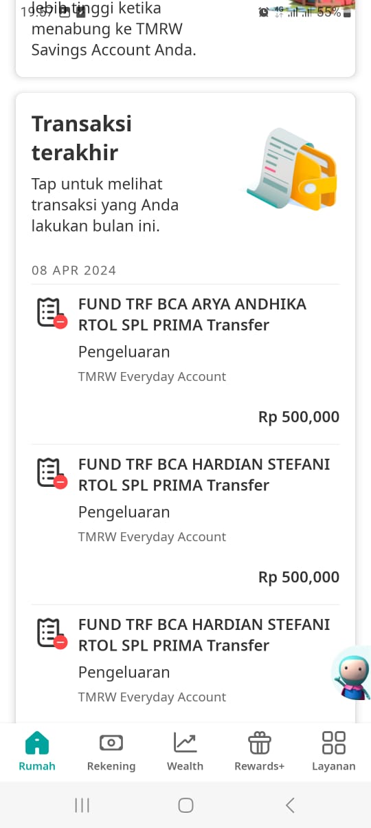Tap the Rewards+ gift icon
Viewport: 371px width, 828px height.
pos(259,743)
